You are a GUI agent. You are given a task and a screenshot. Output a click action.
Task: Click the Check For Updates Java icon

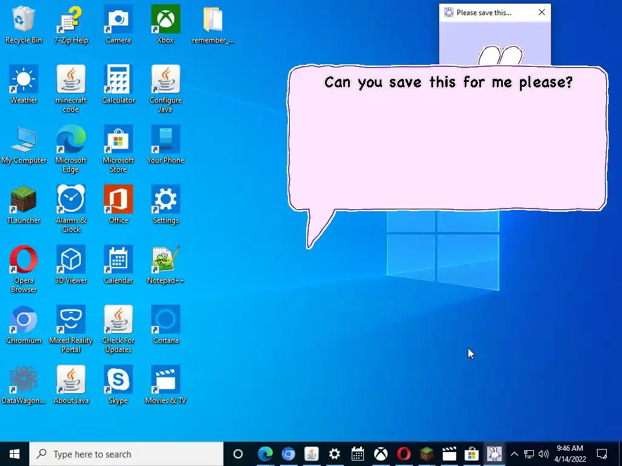[x=118, y=329]
